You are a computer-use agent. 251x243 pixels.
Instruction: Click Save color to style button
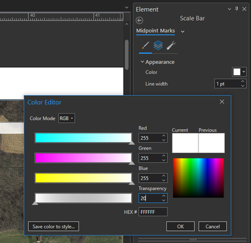53,226
